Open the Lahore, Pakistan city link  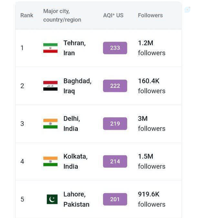(77, 199)
